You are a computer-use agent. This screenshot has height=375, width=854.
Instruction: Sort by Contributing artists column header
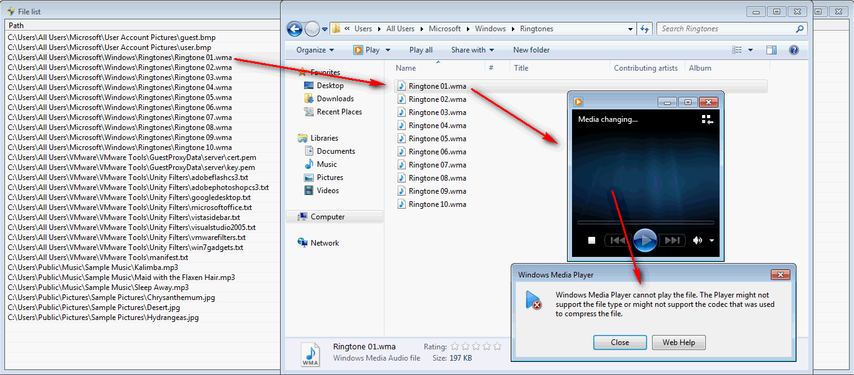point(646,68)
